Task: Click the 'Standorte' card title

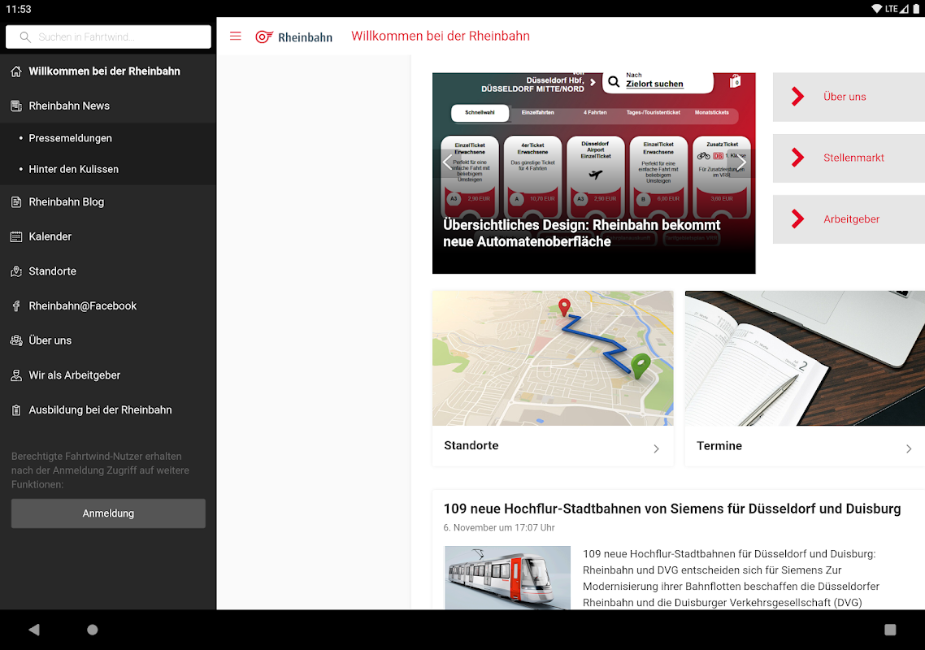Action: pyautogui.click(x=471, y=446)
